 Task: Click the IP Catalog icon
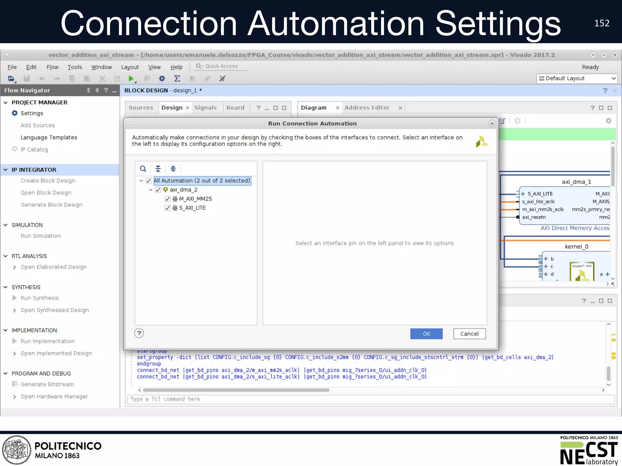[x=15, y=149]
